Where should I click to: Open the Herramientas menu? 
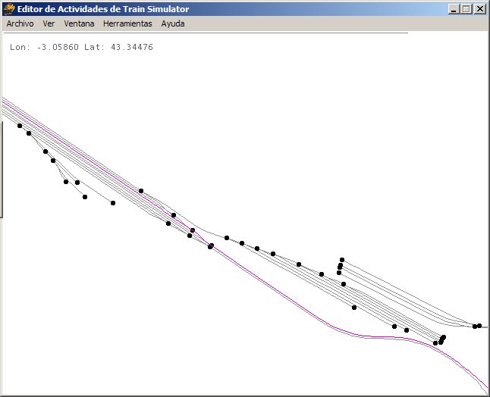[127, 23]
